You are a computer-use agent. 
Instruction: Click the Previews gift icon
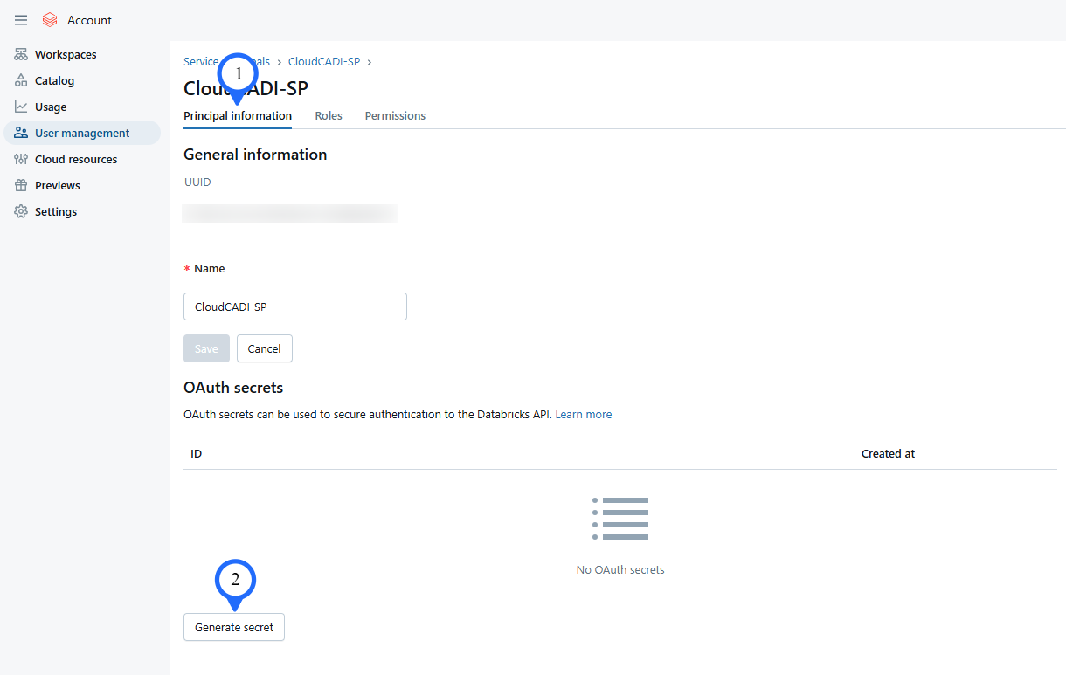21,185
